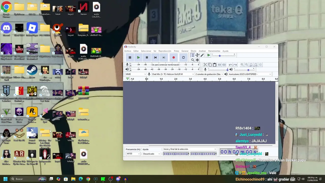Open the Ayuda menu
Screen dimensions: 325x183
(225, 51)
